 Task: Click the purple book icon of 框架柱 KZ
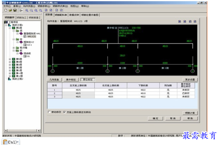point(21,42)
